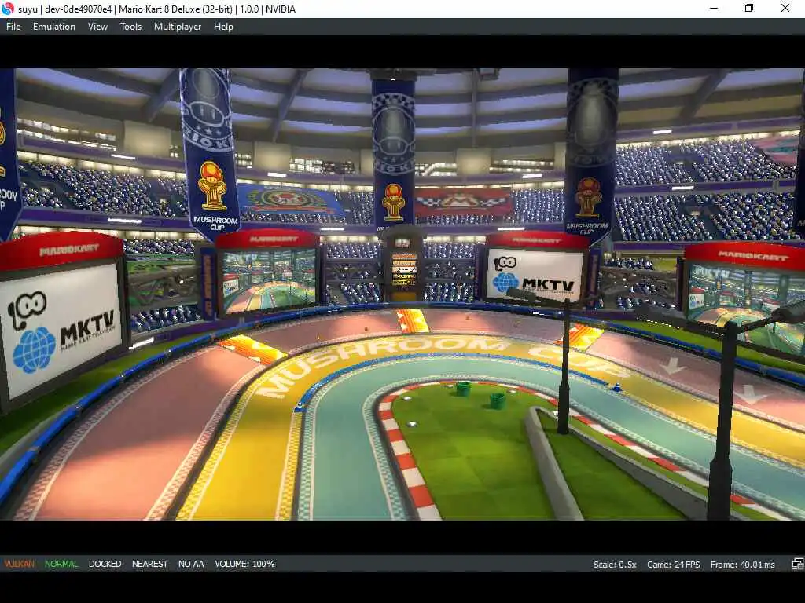Viewport: 805px width, 603px height.
Task: Click the Game: 24 FPS indicator
Action: [x=673, y=565]
